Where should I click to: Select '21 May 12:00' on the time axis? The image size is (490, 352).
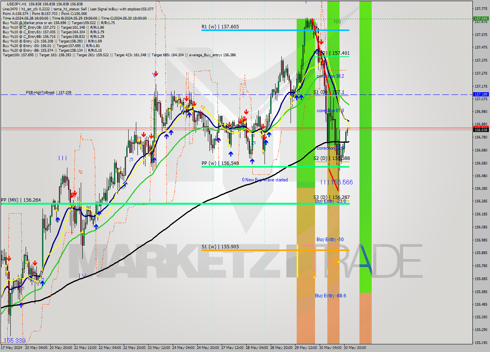click(x=85, y=348)
